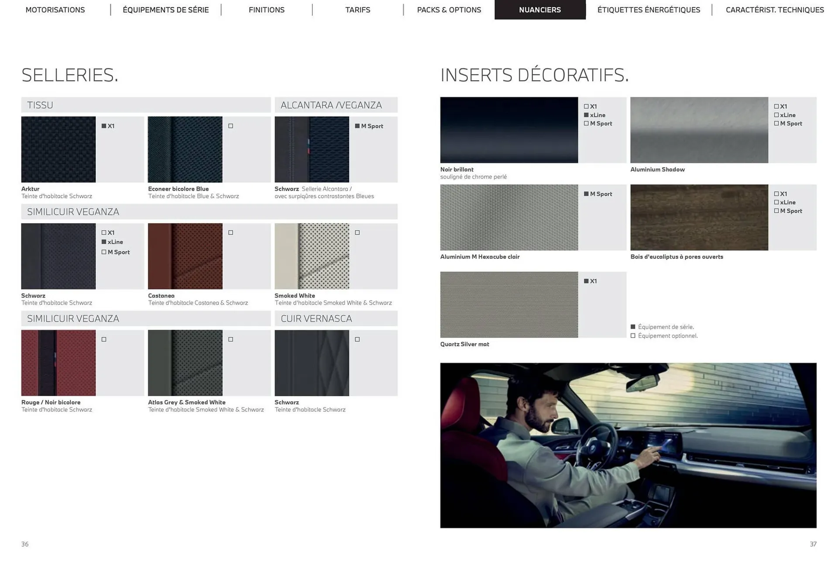Open the ÉQUIPEMENTS DE SÉRIE section
The image size is (838, 563).
click(165, 10)
